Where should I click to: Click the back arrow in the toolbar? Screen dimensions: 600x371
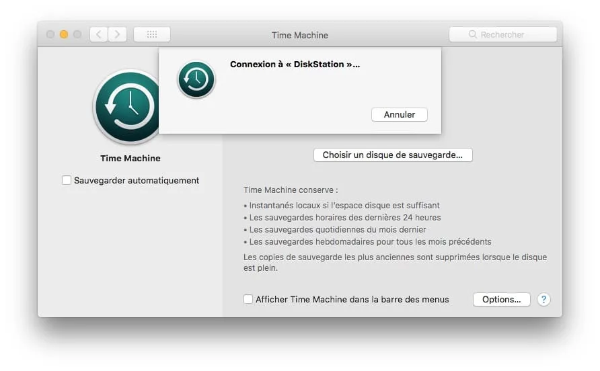click(x=99, y=34)
